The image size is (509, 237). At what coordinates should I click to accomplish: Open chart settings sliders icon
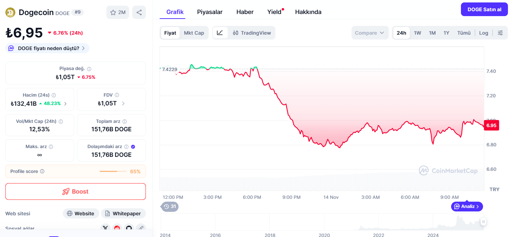point(500,33)
